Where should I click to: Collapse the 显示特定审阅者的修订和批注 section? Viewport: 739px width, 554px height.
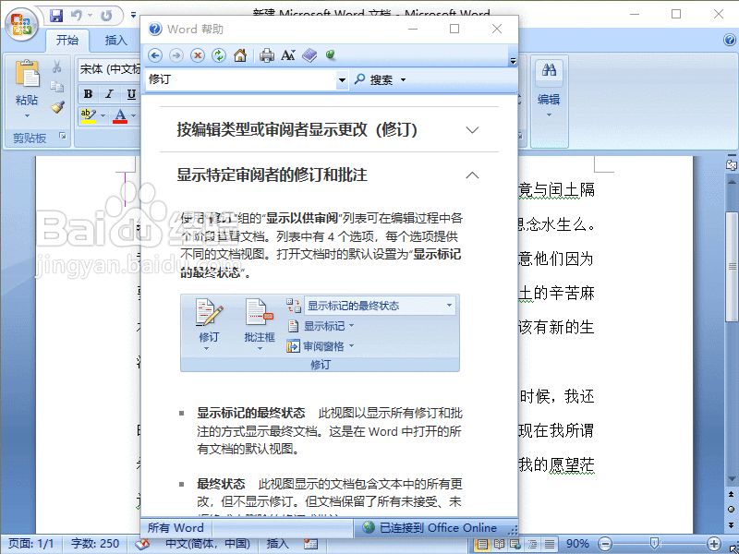[x=472, y=174]
